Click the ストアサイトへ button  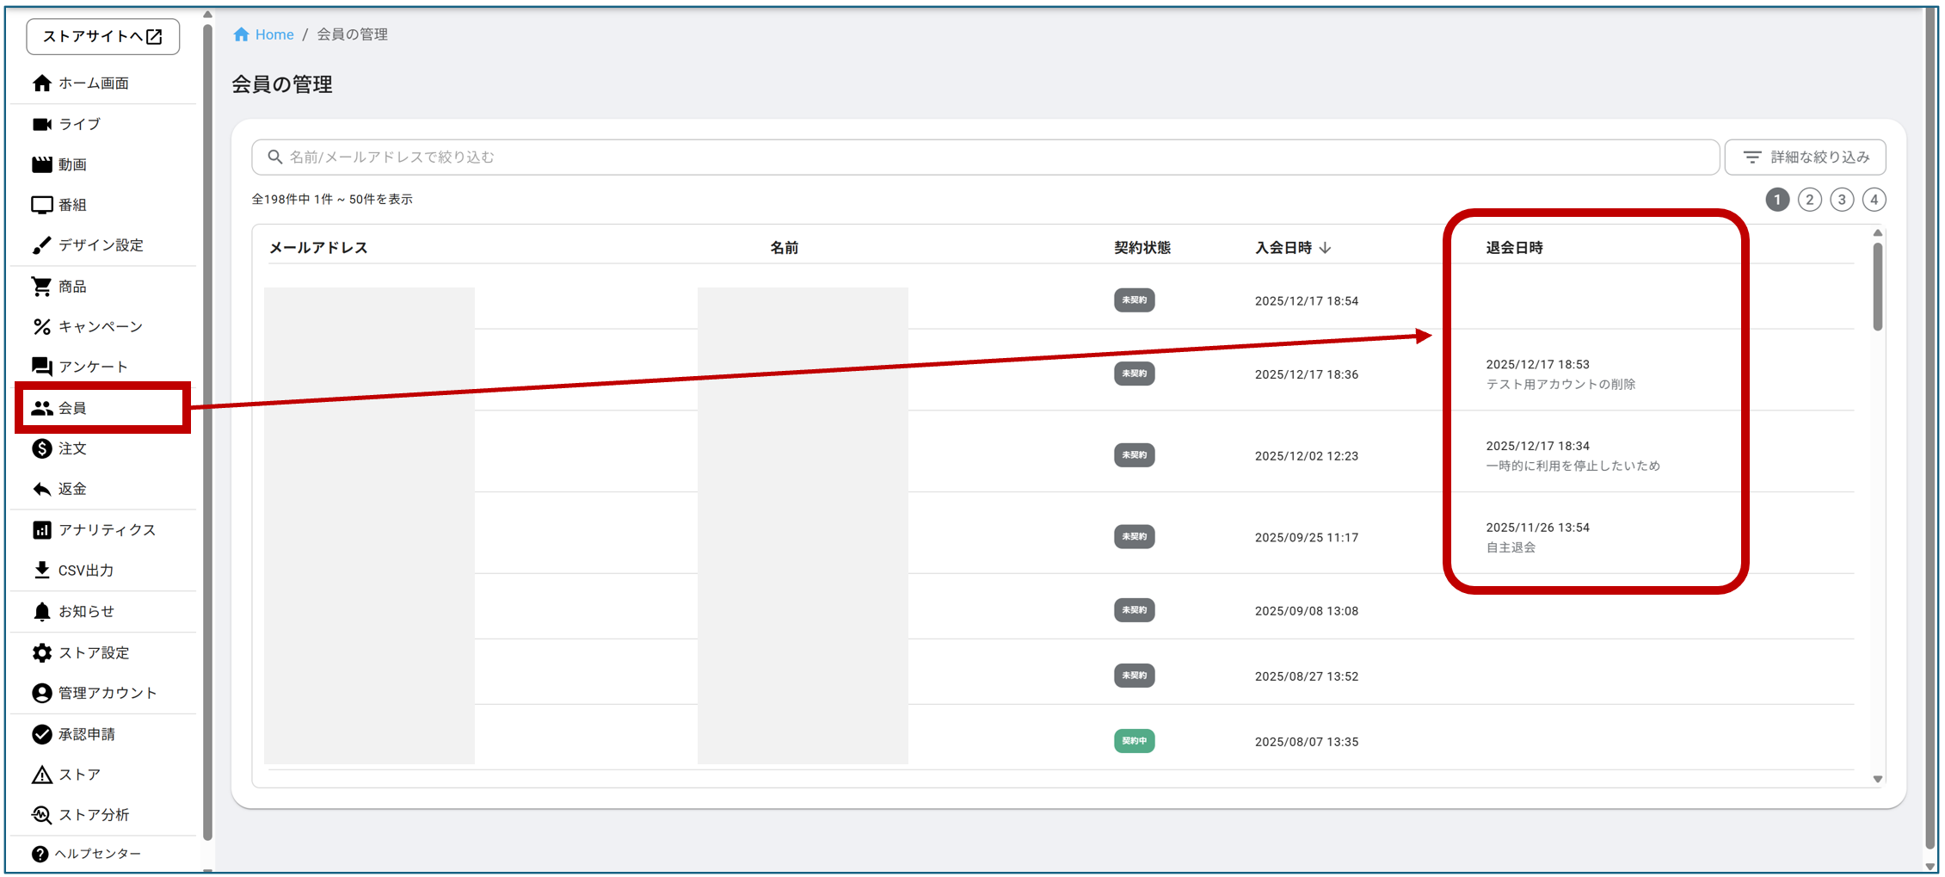click(x=102, y=36)
